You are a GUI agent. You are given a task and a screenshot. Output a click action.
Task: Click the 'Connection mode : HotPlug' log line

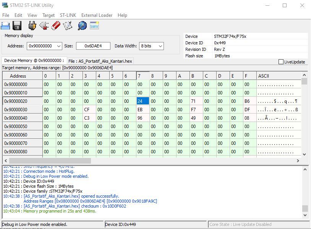tap(39, 171)
